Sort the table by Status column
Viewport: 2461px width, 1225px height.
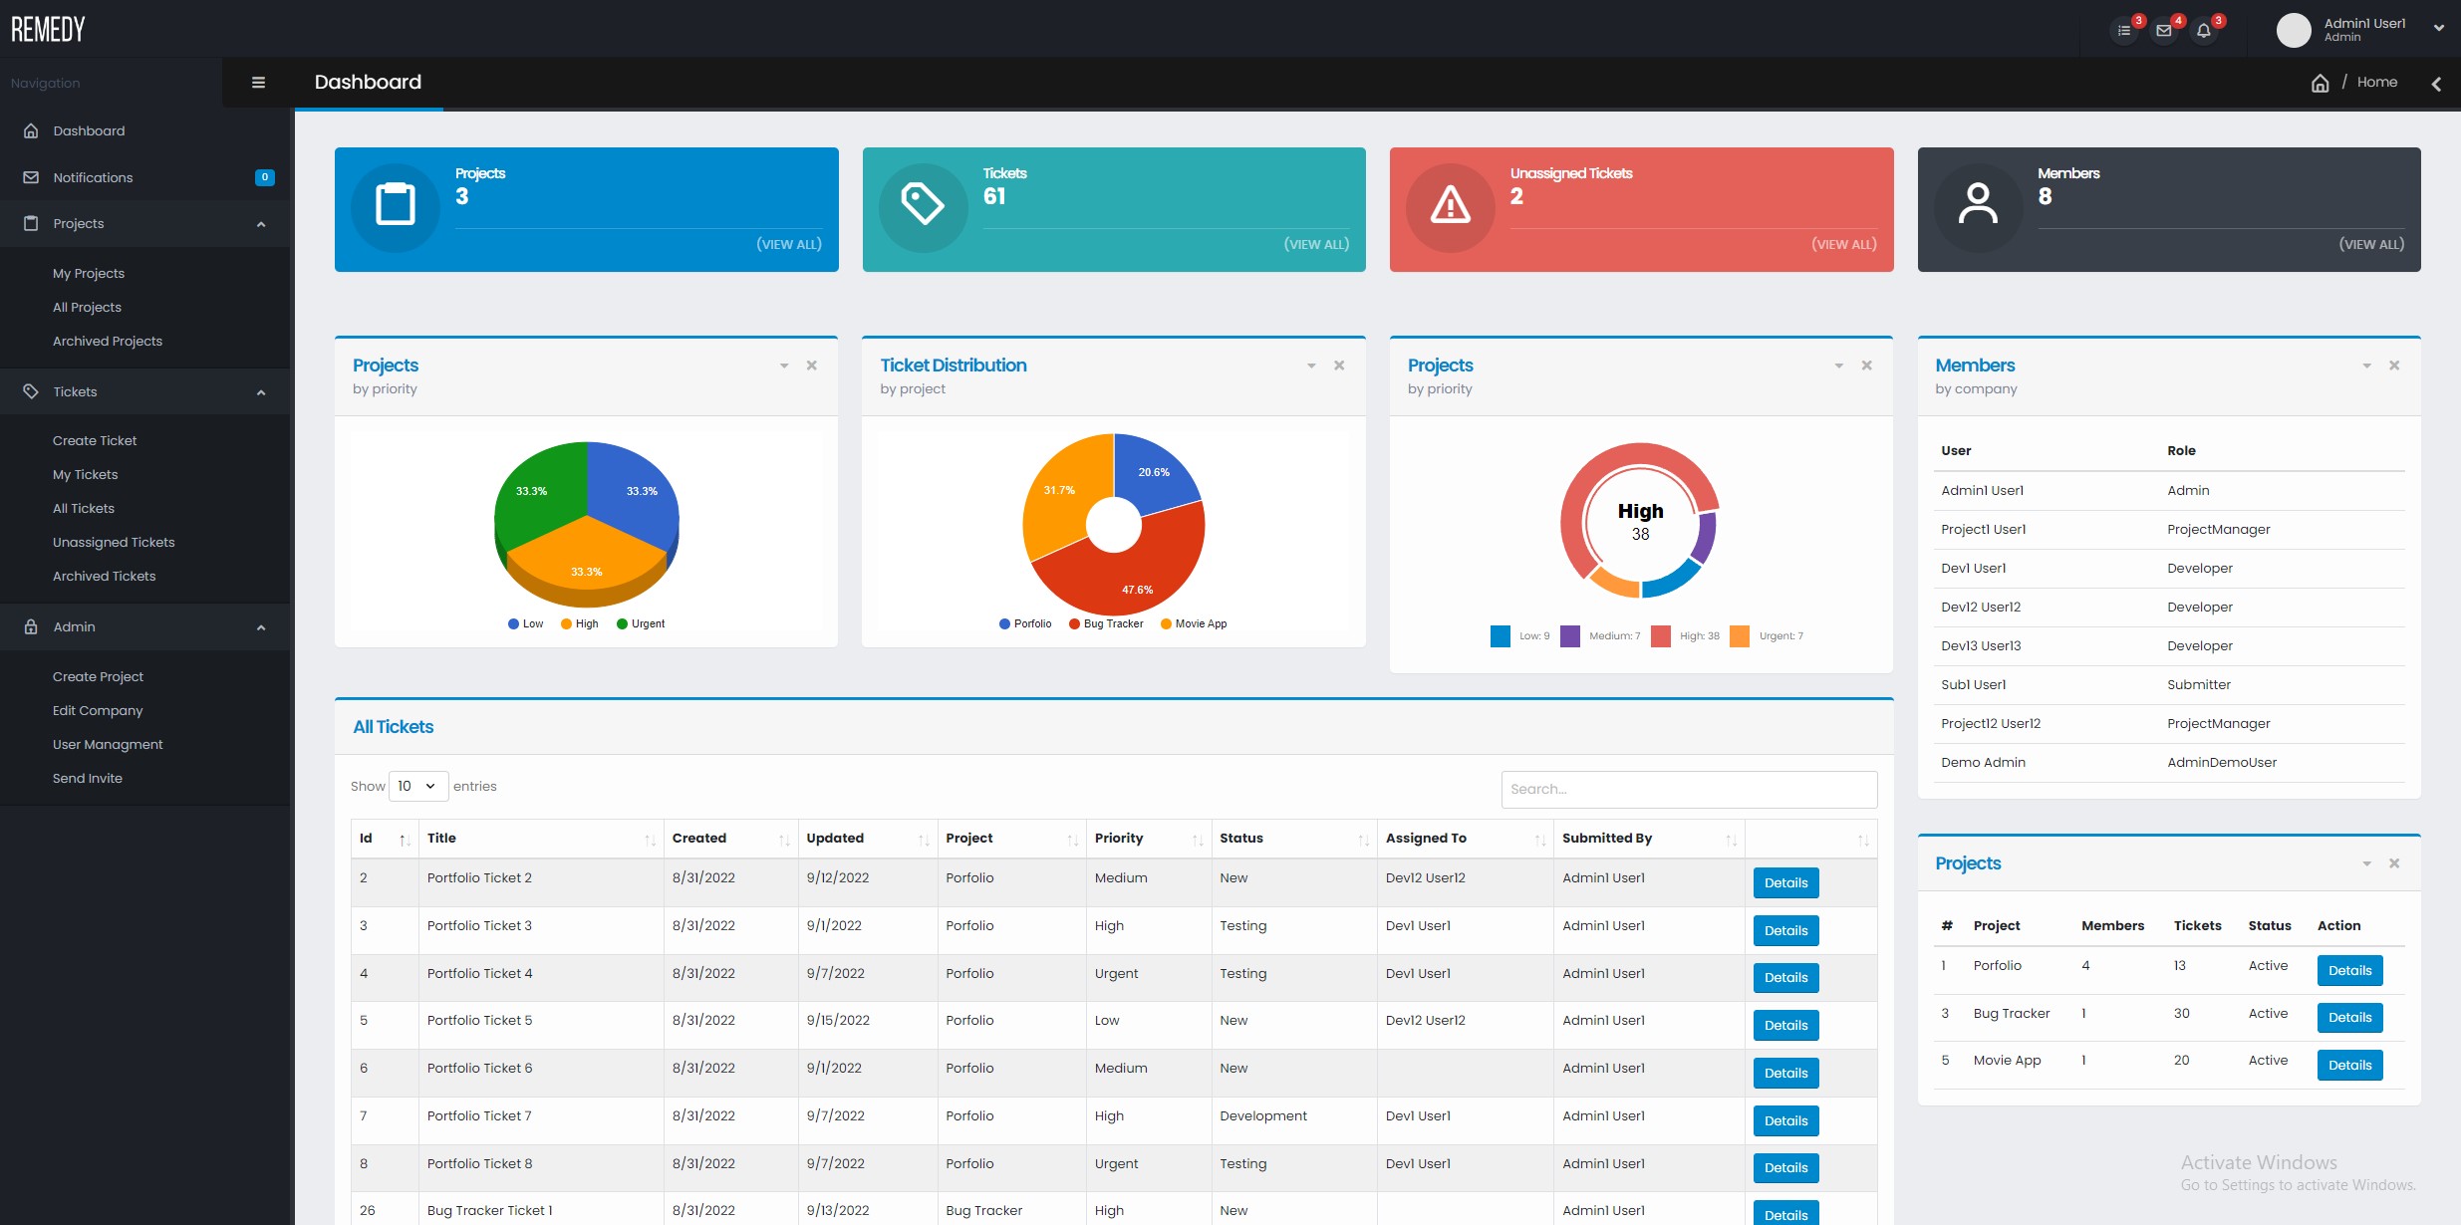(x=1294, y=839)
